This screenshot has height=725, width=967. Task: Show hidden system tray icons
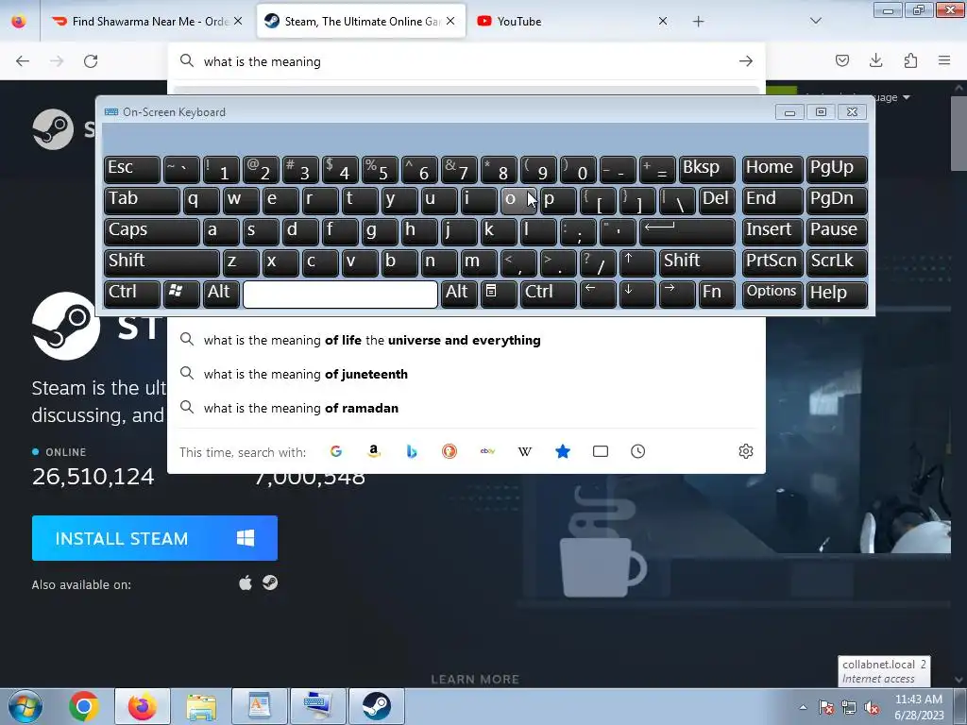[x=803, y=708]
